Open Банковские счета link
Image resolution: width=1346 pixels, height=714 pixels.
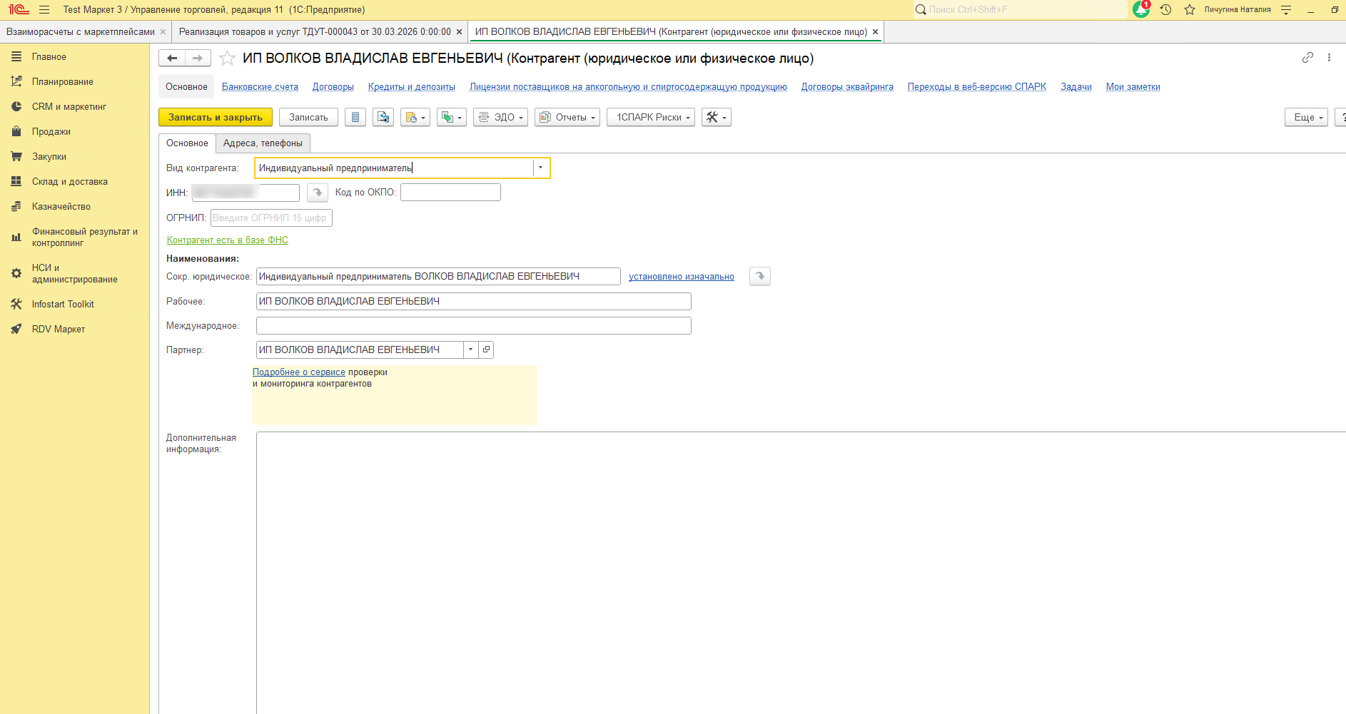tap(260, 87)
